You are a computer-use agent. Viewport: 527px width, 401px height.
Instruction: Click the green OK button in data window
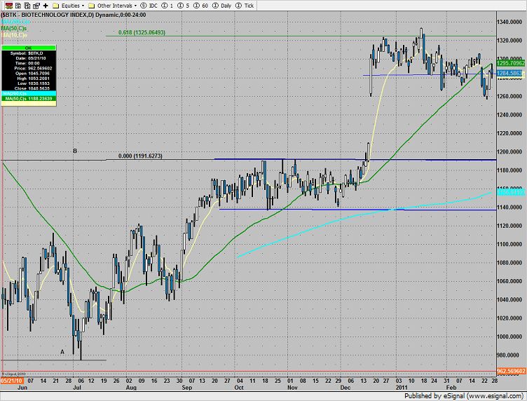point(29,48)
